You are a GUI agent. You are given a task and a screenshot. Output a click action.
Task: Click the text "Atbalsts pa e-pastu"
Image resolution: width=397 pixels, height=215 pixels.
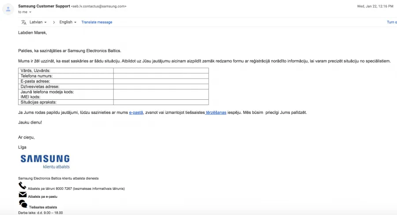point(42,196)
